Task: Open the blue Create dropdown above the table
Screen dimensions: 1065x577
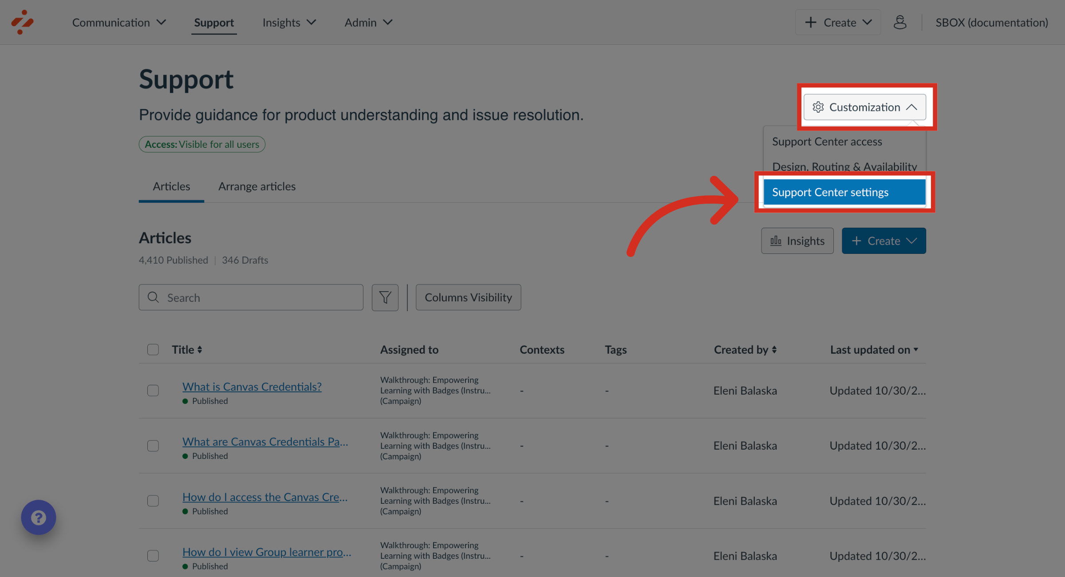Action: (883, 241)
